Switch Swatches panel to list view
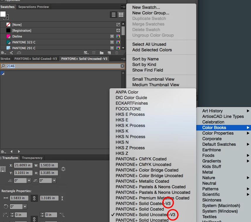Image resolution: width=251 pixels, height=222 pixels. point(114,15)
